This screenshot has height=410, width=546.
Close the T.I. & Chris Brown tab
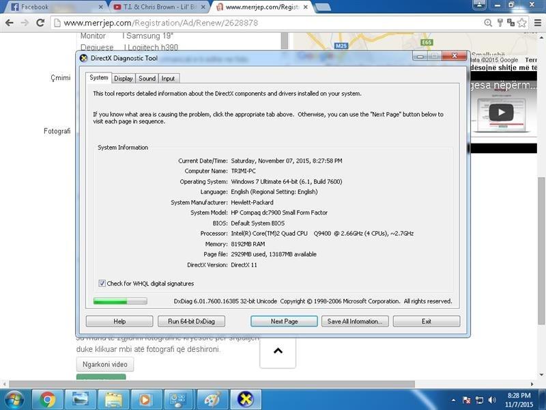(203, 7)
